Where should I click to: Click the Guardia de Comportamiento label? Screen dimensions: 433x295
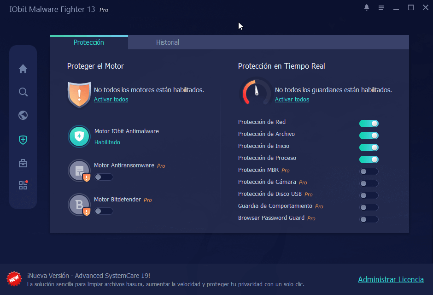point(275,206)
